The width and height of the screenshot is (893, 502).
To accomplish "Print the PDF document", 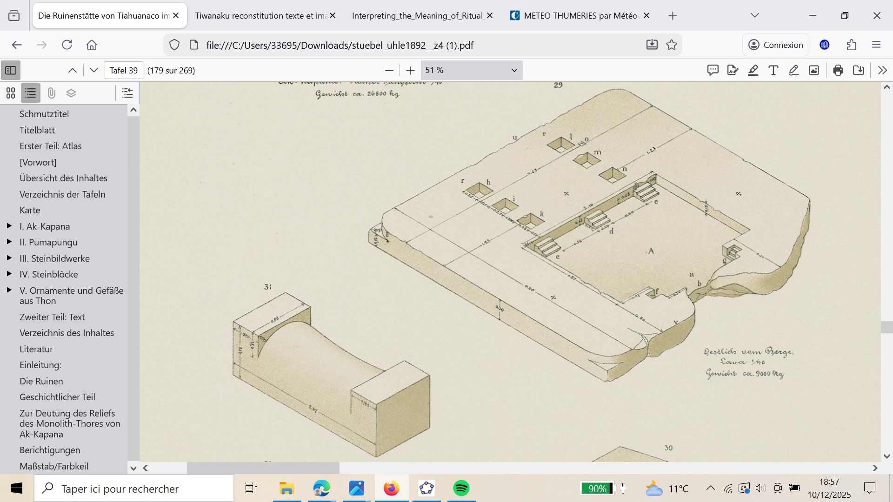I will coord(838,70).
